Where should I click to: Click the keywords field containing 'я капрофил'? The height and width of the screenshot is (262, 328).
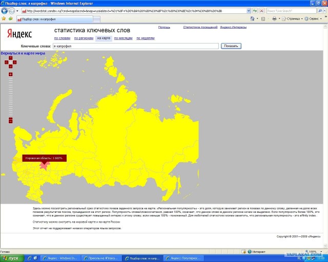136,46
